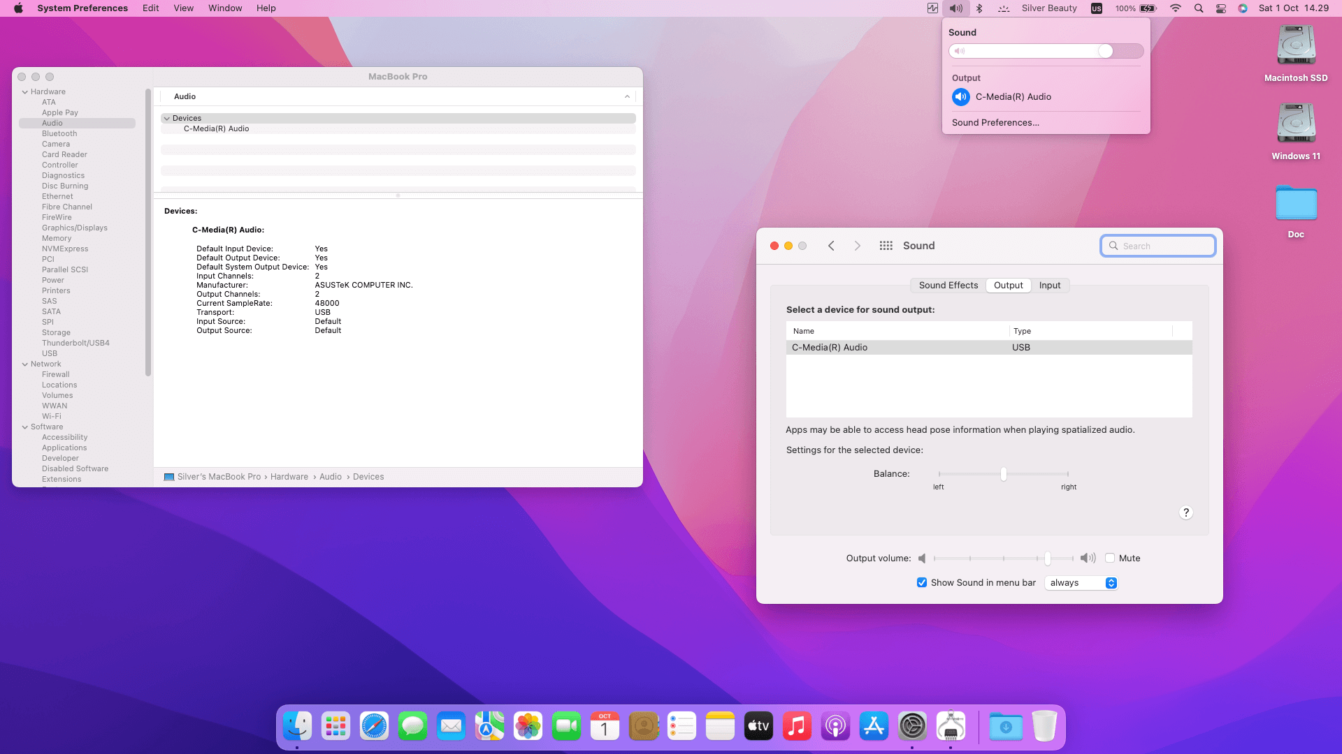This screenshot has height=754, width=1342.
Task: Switch to the Sound Effects tab
Action: (948, 285)
